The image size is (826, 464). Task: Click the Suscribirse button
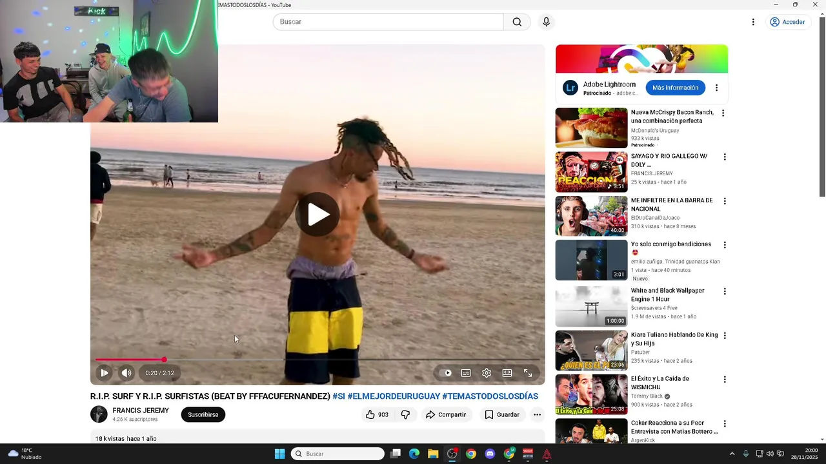coord(203,414)
